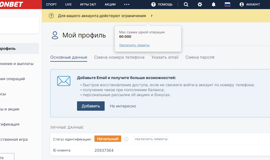This screenshot has width=270, height=160.
Task: Open the search magnifier icon
Action: click(186, 4)
